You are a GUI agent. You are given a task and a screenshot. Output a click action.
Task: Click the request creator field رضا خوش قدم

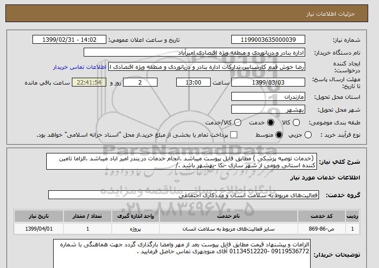click(x=207, y=67)
